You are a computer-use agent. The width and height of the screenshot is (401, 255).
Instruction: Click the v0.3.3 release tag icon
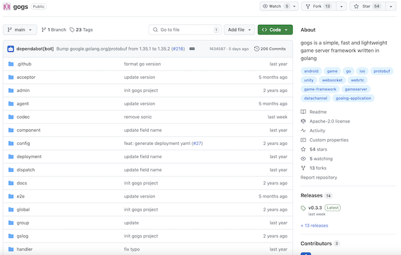tap(303, 208)
